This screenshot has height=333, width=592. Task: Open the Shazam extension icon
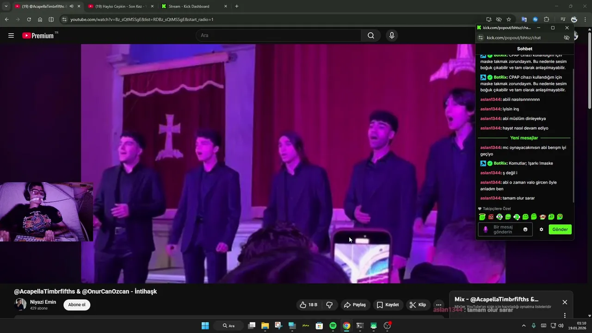click(x=535, y=19)
